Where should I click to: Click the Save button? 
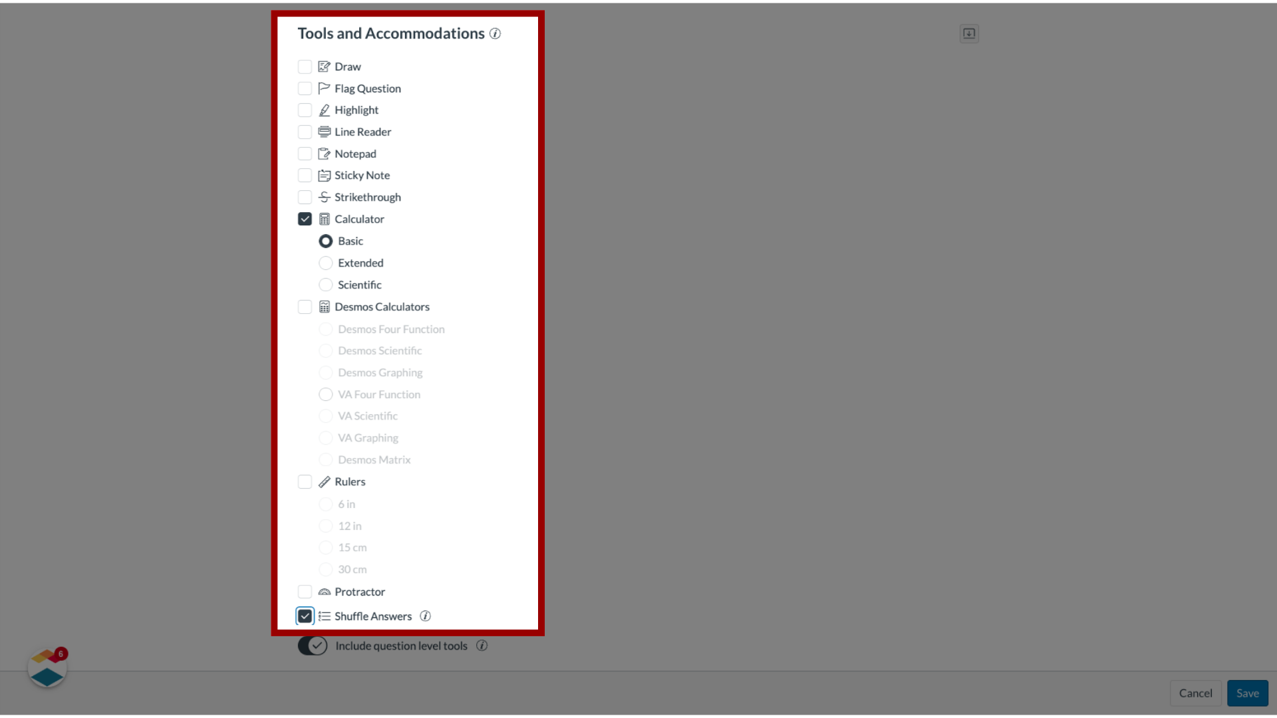click(1247, 691)
